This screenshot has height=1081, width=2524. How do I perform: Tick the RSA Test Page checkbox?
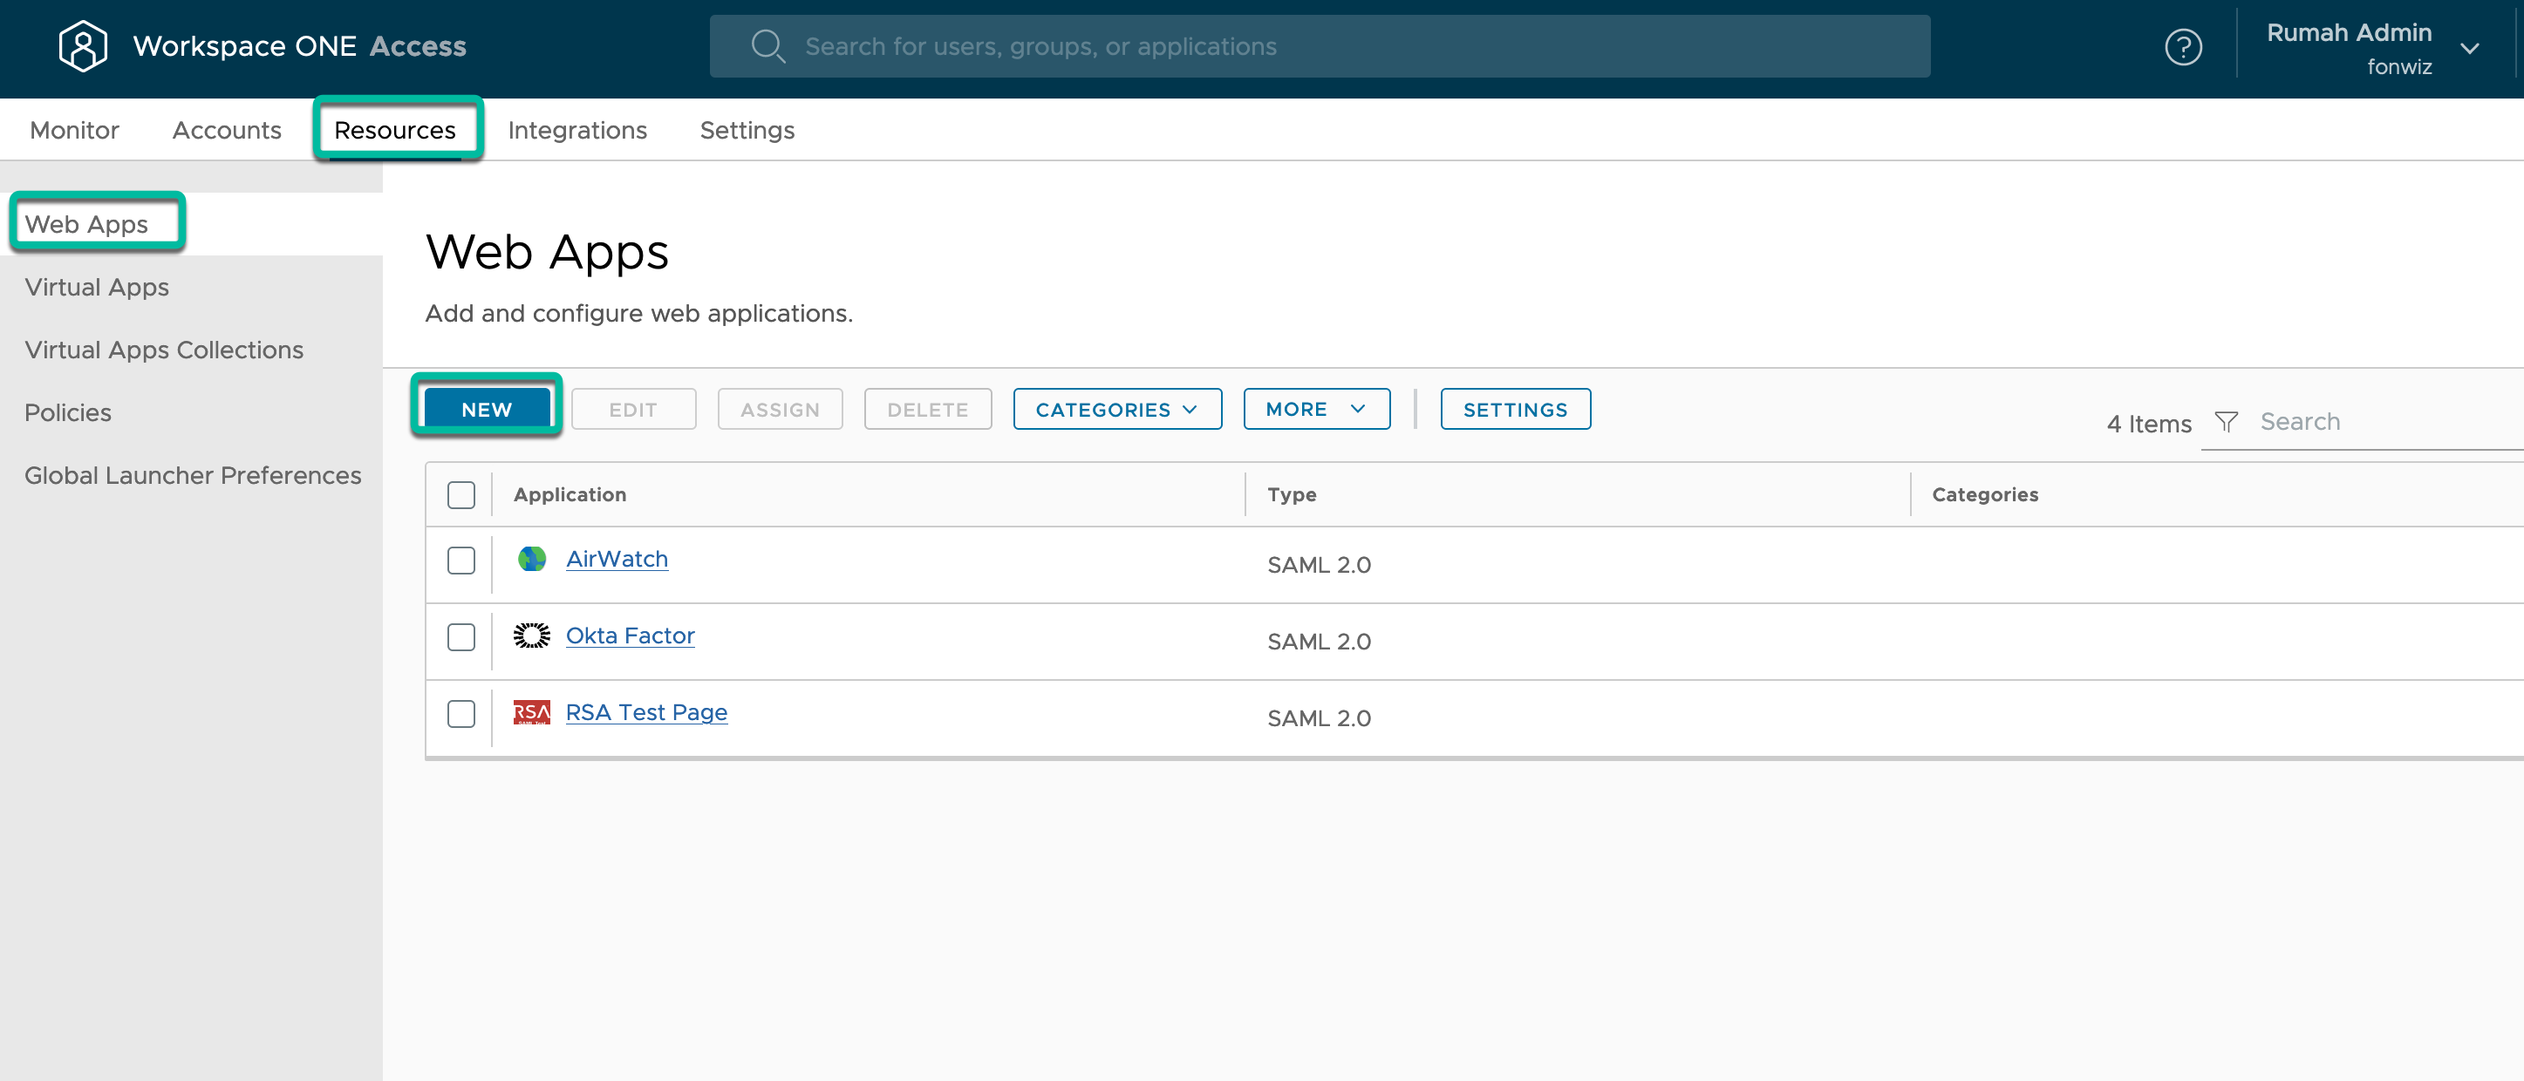460,714
